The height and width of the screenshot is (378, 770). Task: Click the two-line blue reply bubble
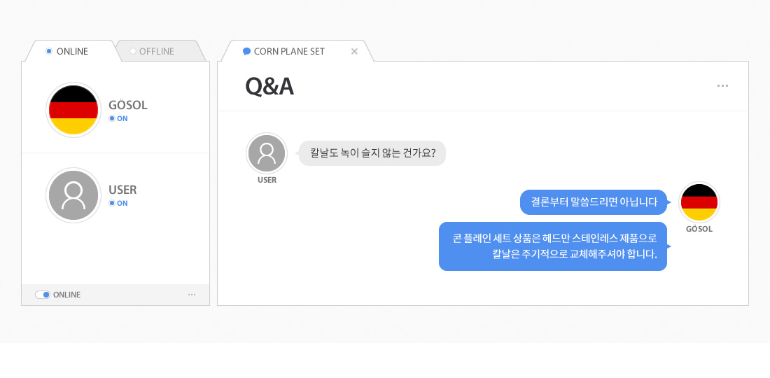553,246
